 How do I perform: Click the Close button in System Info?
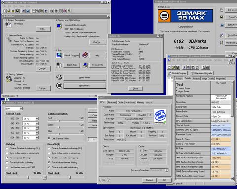[x=135, y=89]
